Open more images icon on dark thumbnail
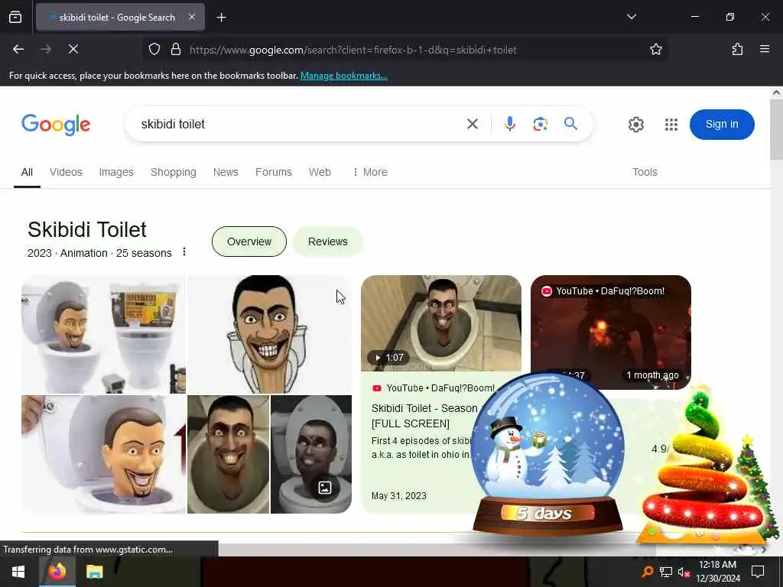This screenshot has width=783, height=587. tap(325, 488)
